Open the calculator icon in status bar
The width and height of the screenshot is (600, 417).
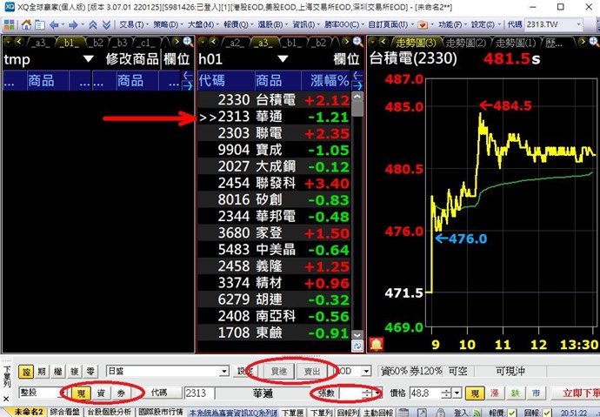[x=403, y=413]
